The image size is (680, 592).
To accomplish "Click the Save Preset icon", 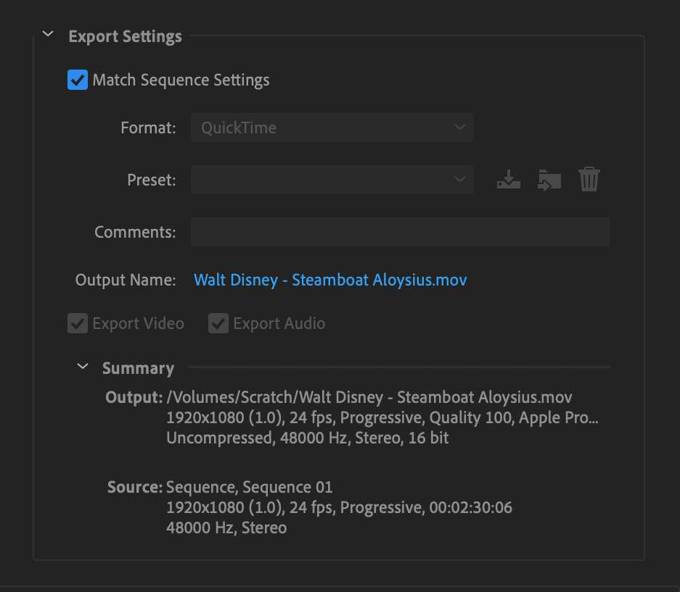I will (x=508, y=179).
